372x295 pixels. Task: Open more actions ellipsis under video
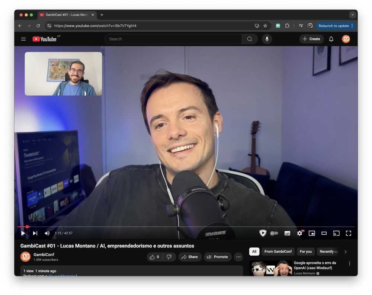238,257
